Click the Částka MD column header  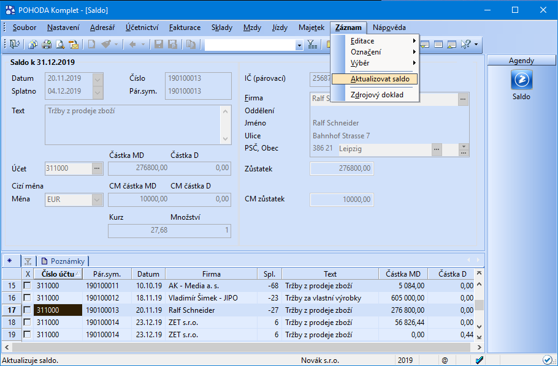pos(403,274)
